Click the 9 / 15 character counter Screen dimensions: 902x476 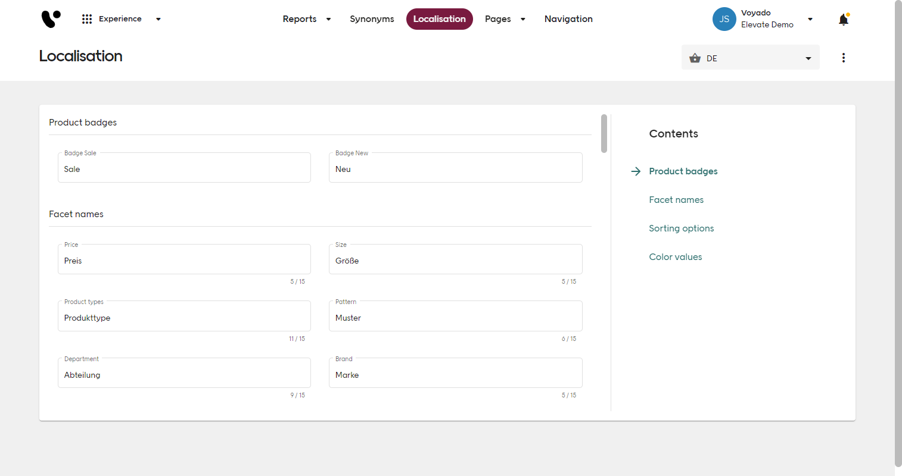pos(297,395)
